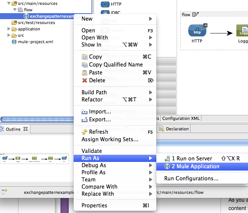Screen dimensions: 248x213
Task: Close the Outline view tab
Action: [x=26, y=129]
